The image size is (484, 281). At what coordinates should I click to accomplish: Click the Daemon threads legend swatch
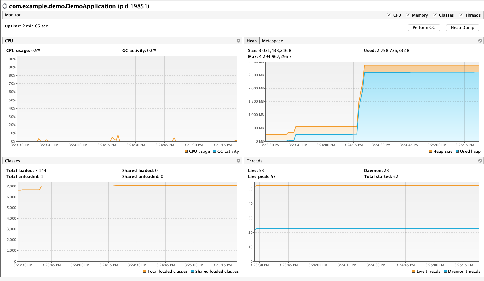445,272
